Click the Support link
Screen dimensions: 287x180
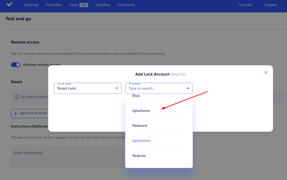point(271,5)
